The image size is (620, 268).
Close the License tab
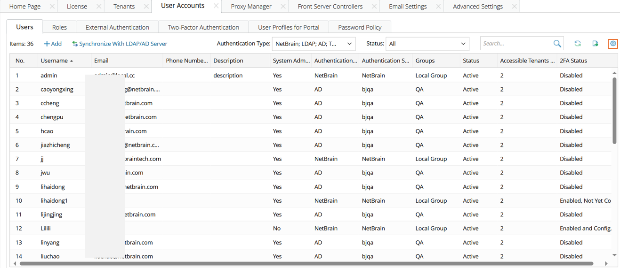point(99,7)
